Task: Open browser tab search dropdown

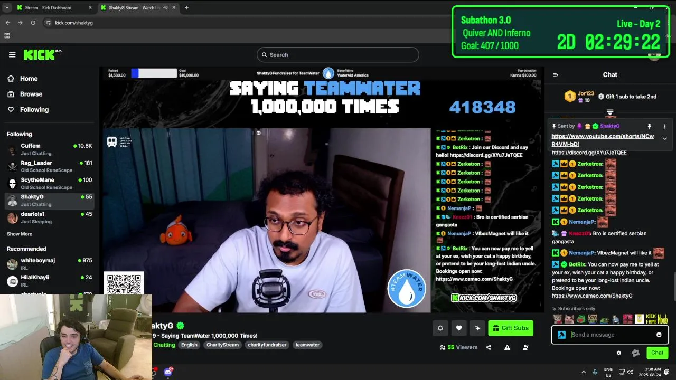Action: 6,8
